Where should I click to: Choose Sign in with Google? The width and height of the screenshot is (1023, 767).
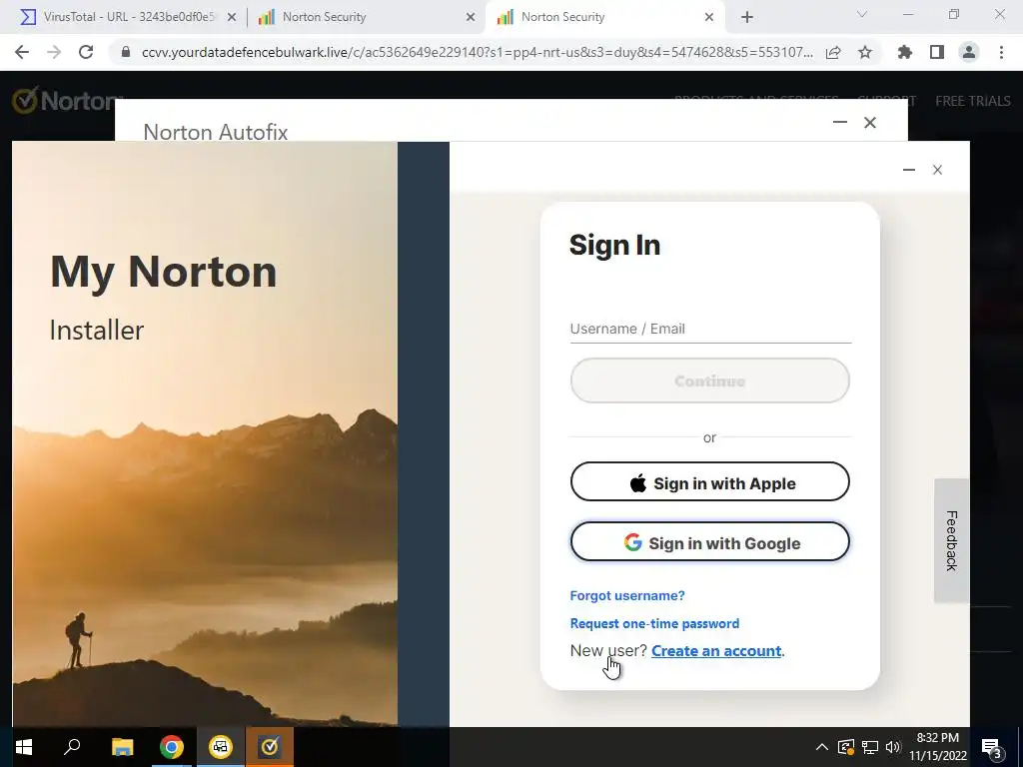coord(710,542)
